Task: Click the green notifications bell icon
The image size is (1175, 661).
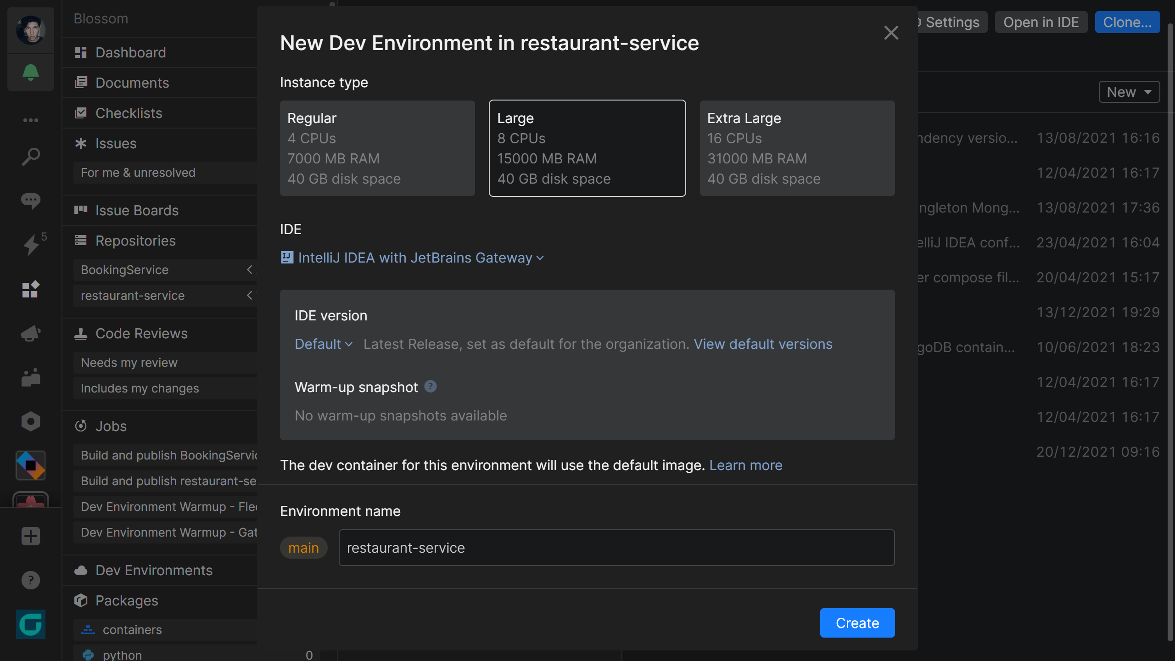Action: 30,72
